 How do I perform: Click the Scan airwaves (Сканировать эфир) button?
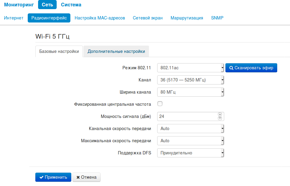click(251, 68)
